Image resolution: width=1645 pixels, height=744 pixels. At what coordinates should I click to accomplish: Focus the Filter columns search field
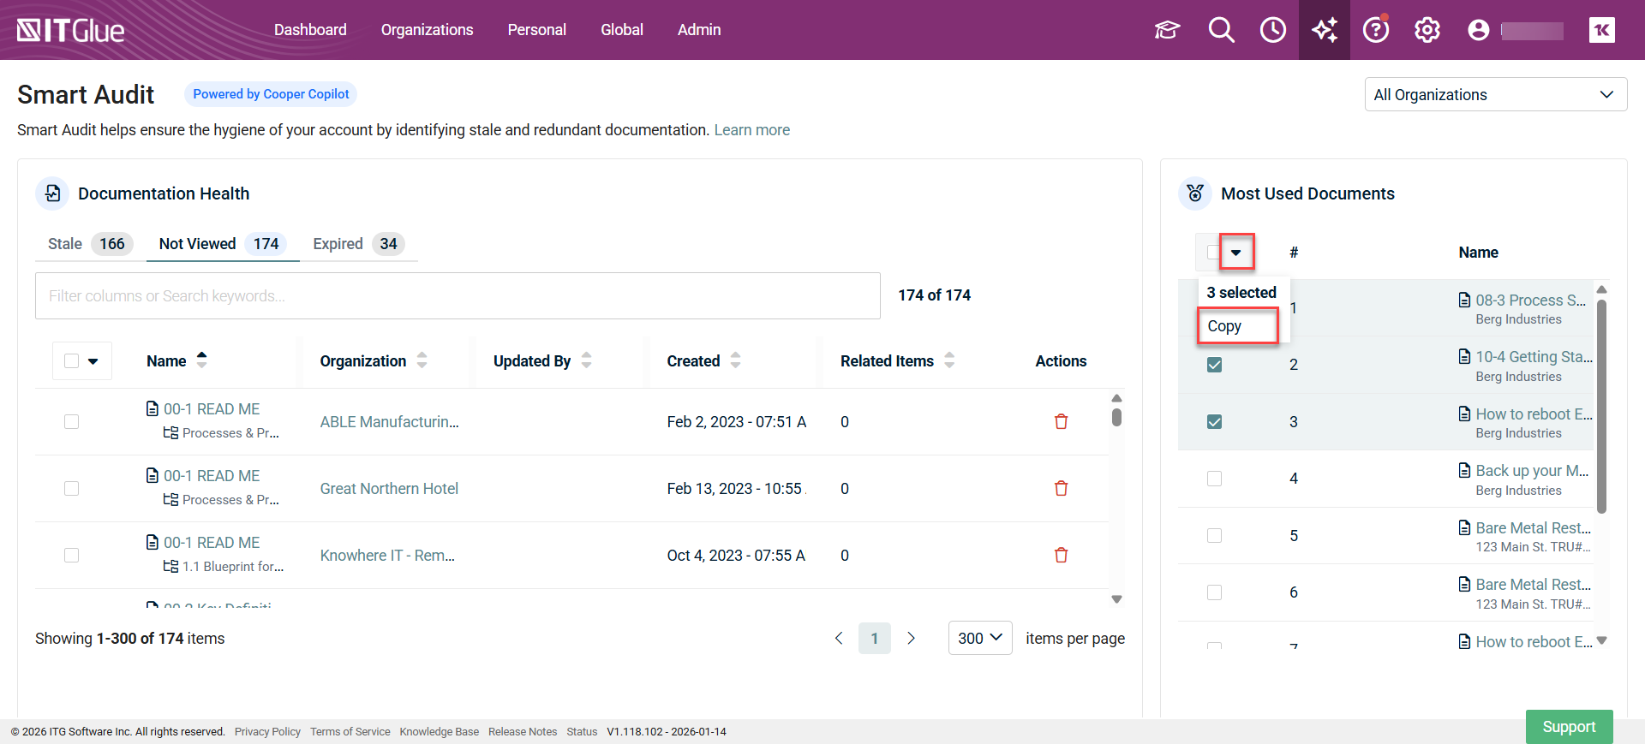coord(458,296)
